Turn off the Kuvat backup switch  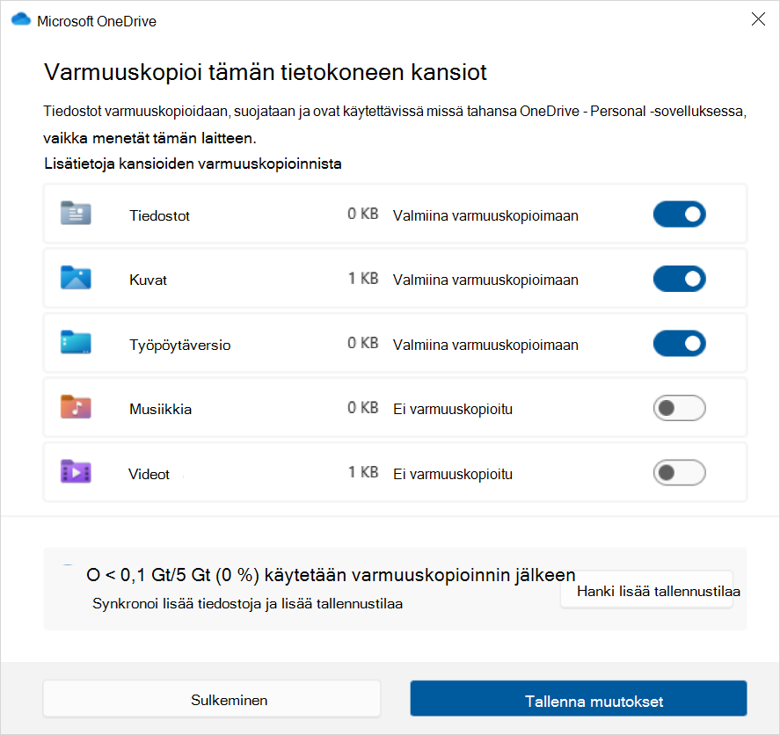pyautogui.click(x=680, y=279)
